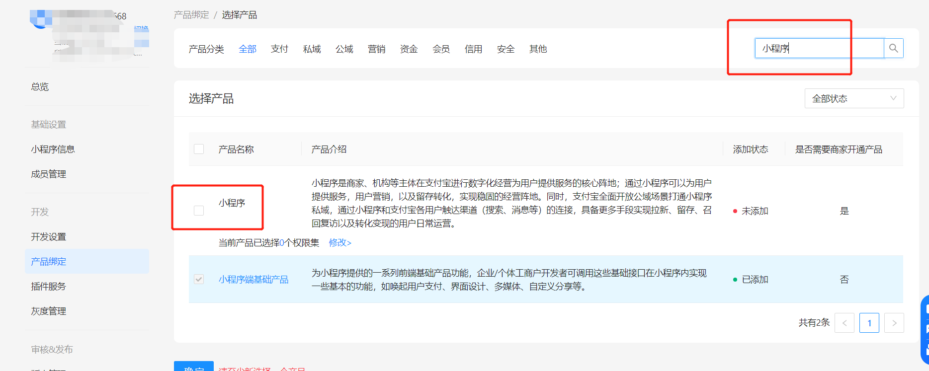The height and width of the screenshot is (371, 929).
Task: Open 插件服务 in the sidebar
Action: click(48, 287)
